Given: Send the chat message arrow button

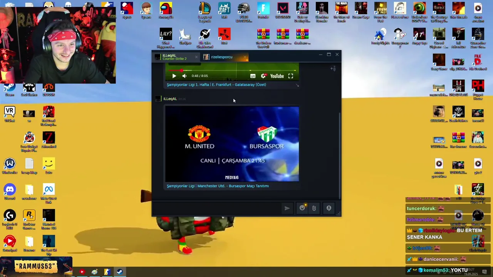Looking at the screenshot, I should coord(287,208).
